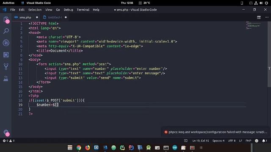This screenshot has width=271, height=152.
Task: Open the text editor notepad icon in dock
Action: point(183,148)
